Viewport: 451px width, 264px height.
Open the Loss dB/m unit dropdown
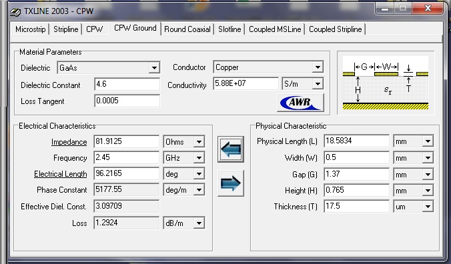199,223
